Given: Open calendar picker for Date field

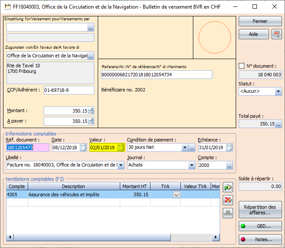Looking at the screenshot, I should 83,148.
